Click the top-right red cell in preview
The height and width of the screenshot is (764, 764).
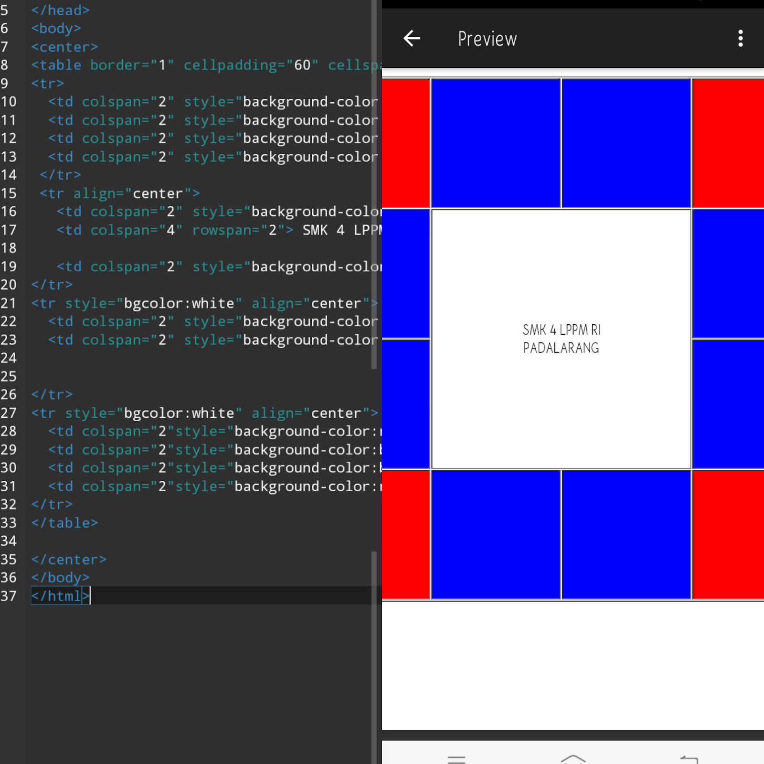click(x=728, y=143)
